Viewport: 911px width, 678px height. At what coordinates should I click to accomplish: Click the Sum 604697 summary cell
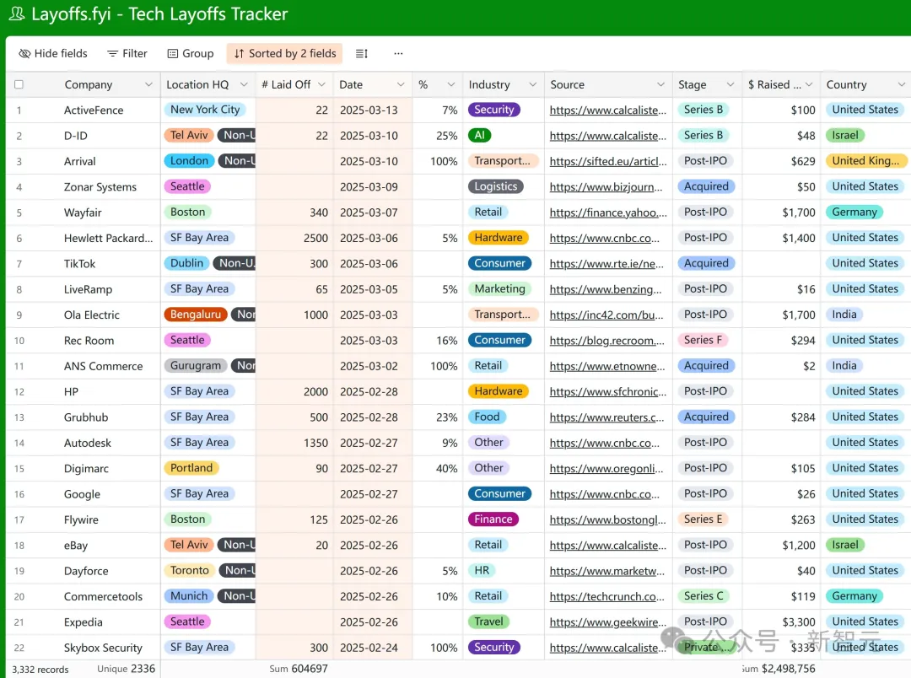[298, 669]
